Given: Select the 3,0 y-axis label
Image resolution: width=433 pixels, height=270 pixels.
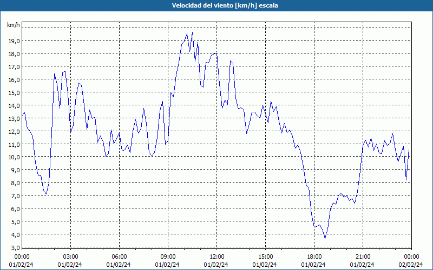Looking at the screenshot, I should 15,248.
